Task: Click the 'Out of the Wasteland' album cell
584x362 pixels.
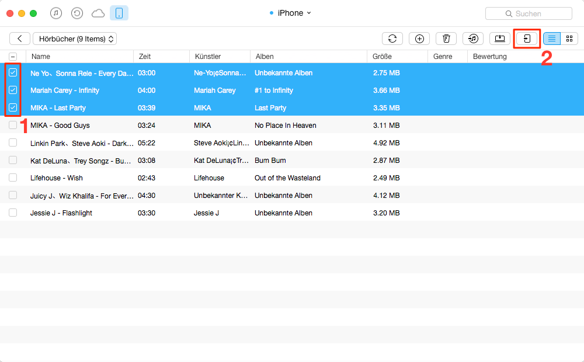Action: (287, 178)
